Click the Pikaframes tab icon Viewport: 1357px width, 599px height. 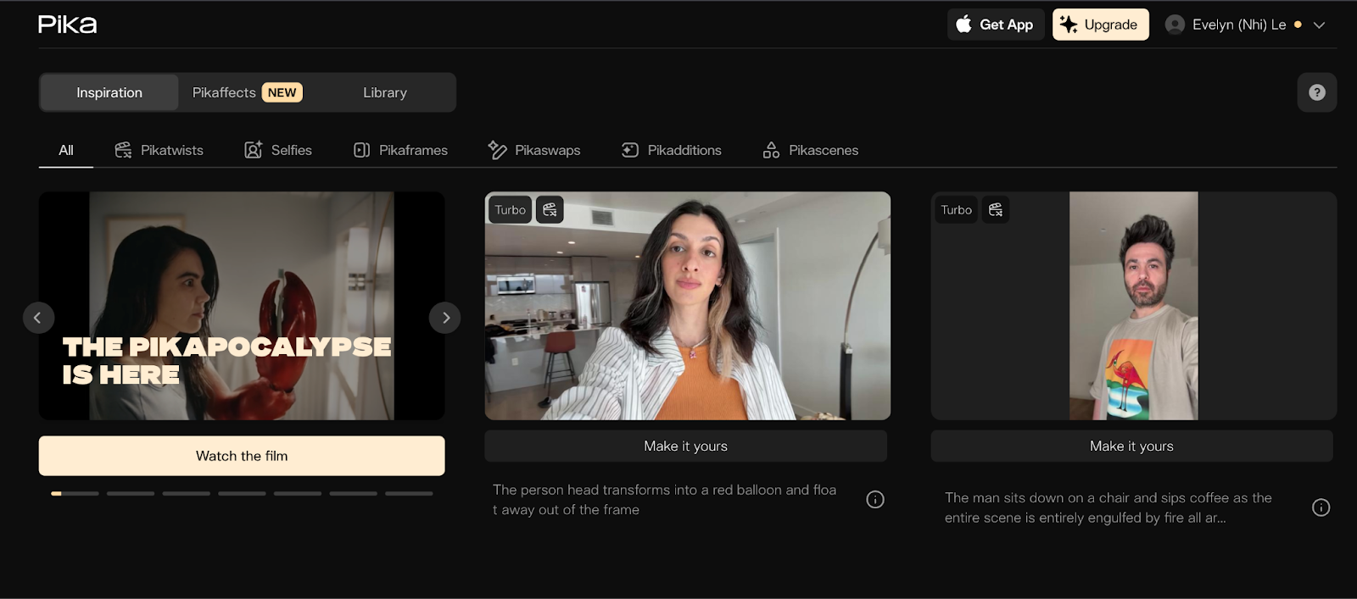click(362, 150)
